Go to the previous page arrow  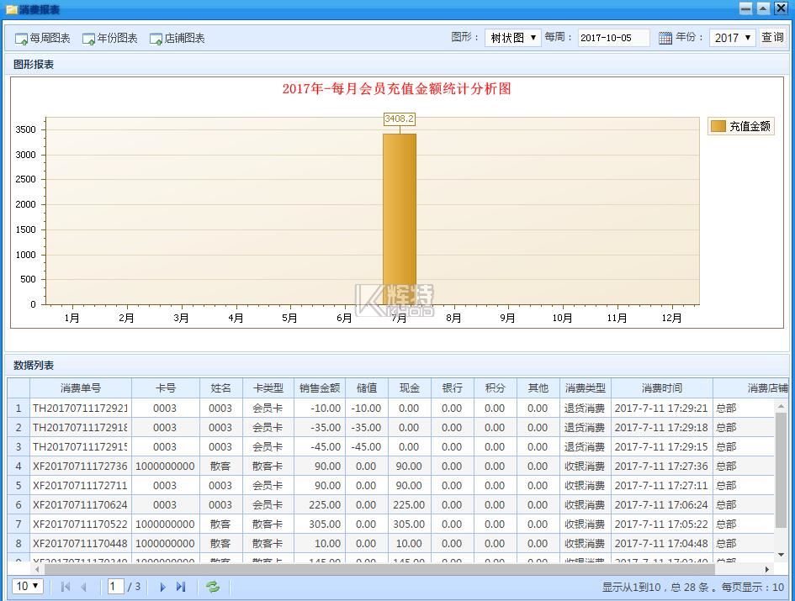(83, 587)
